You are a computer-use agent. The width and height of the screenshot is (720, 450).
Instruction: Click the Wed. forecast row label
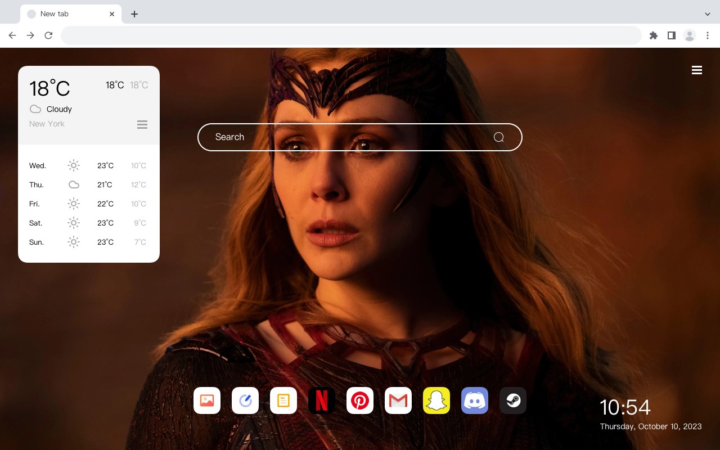[38, 165]
